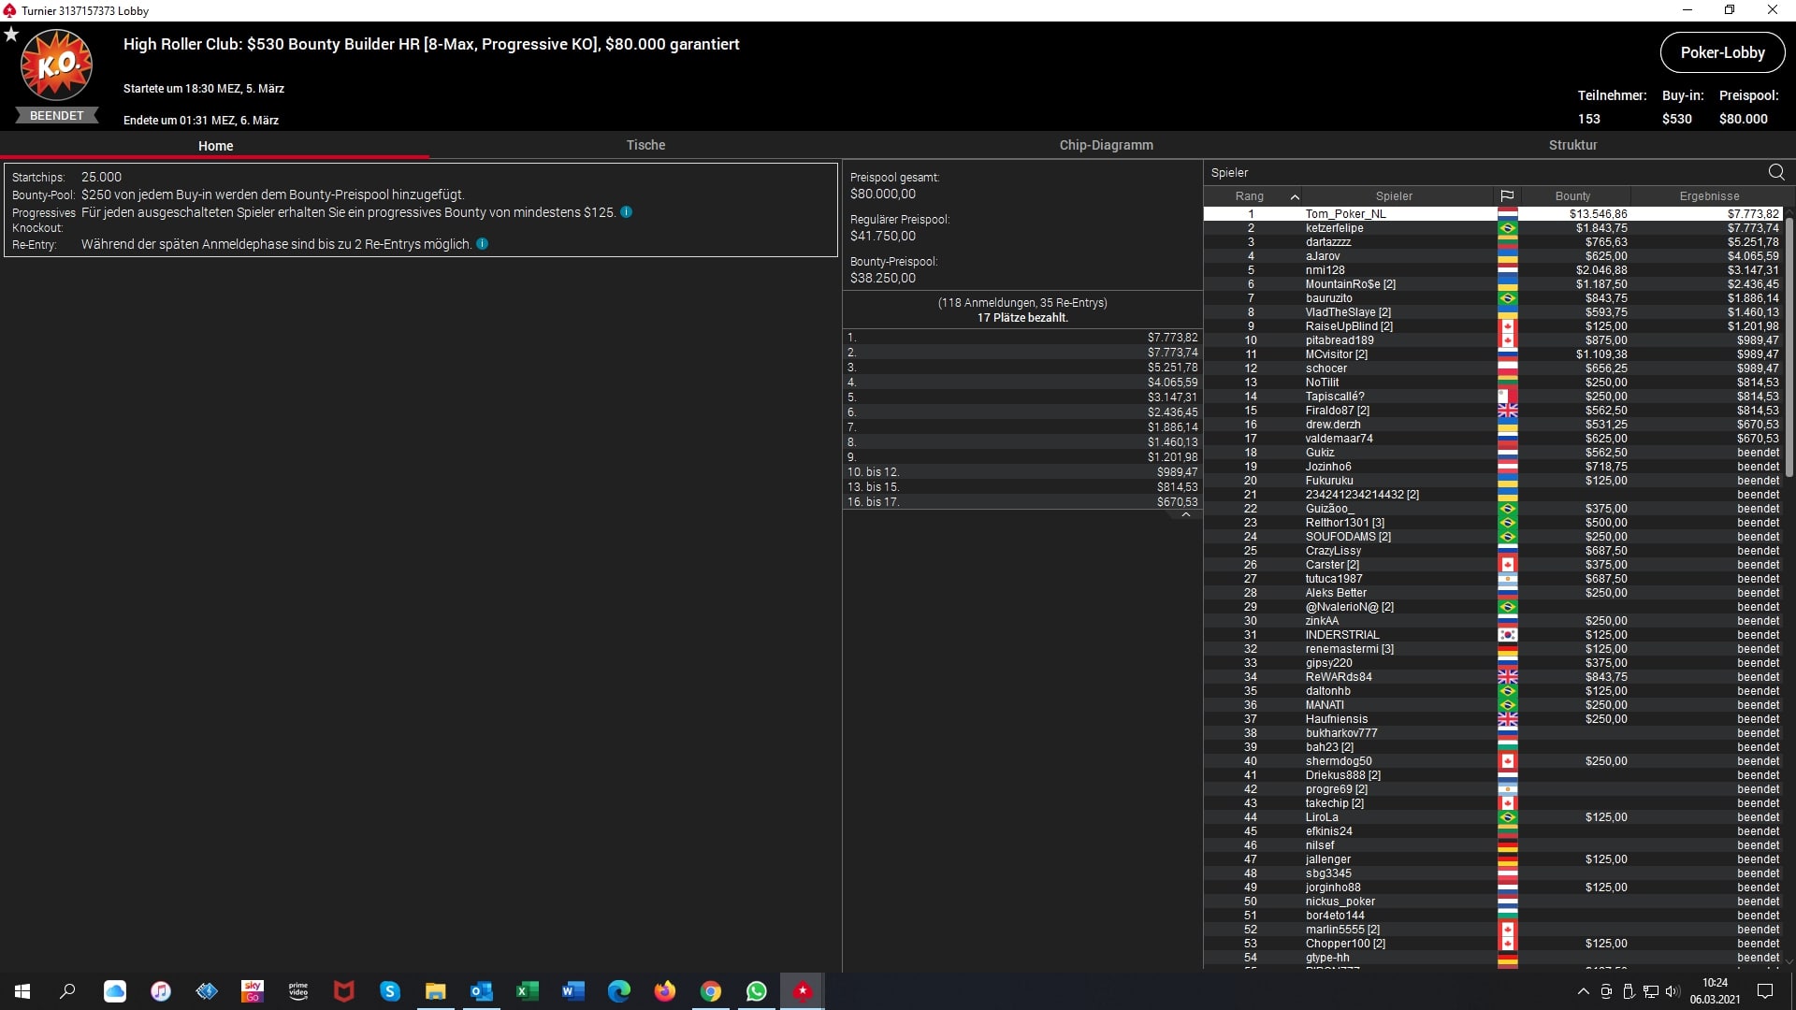Click the K.O. tournament logo
This screenshot has width=1796, height=1010.
click(x=56, y=65)
